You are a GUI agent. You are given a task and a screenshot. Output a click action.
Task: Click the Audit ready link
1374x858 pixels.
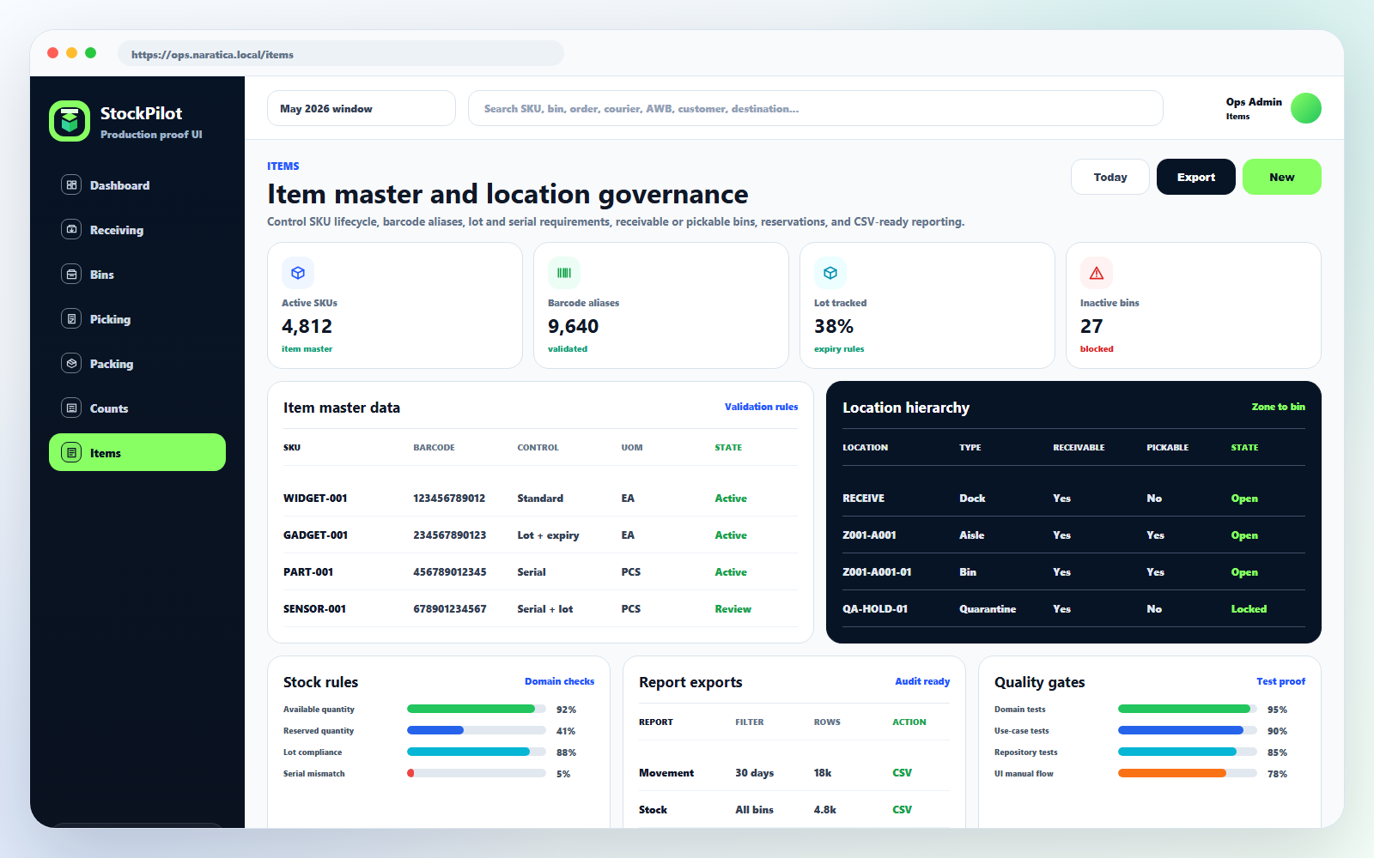(922, 681)
